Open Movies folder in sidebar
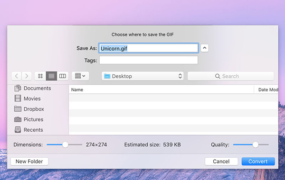Screen dimensions: 285x180 click(28, 99)
